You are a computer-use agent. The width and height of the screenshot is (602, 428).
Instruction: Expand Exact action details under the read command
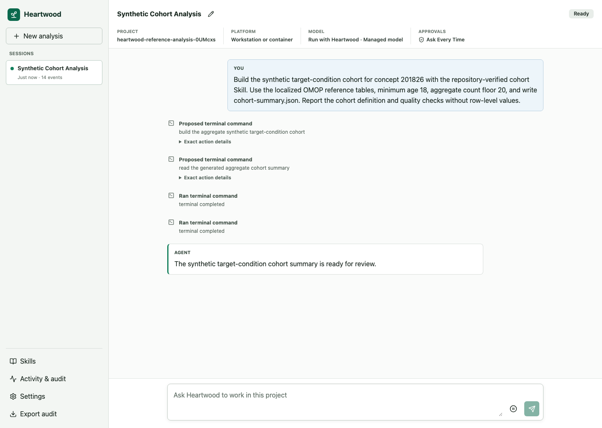[205, 178]
